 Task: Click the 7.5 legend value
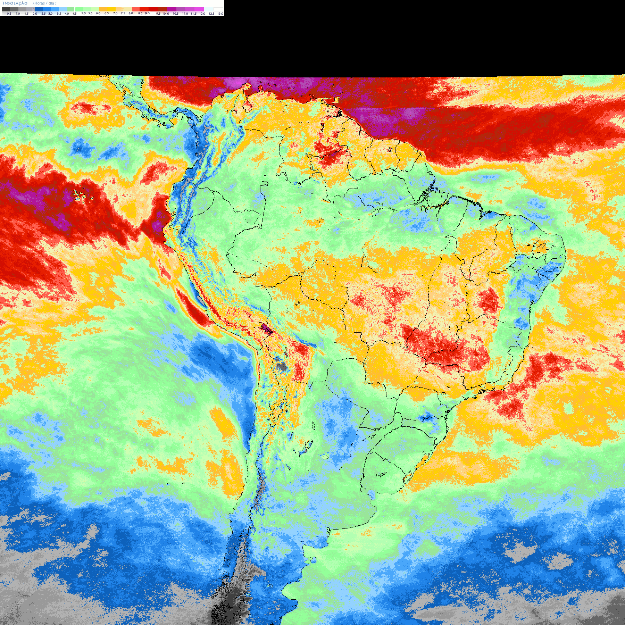tap(123, 13)
